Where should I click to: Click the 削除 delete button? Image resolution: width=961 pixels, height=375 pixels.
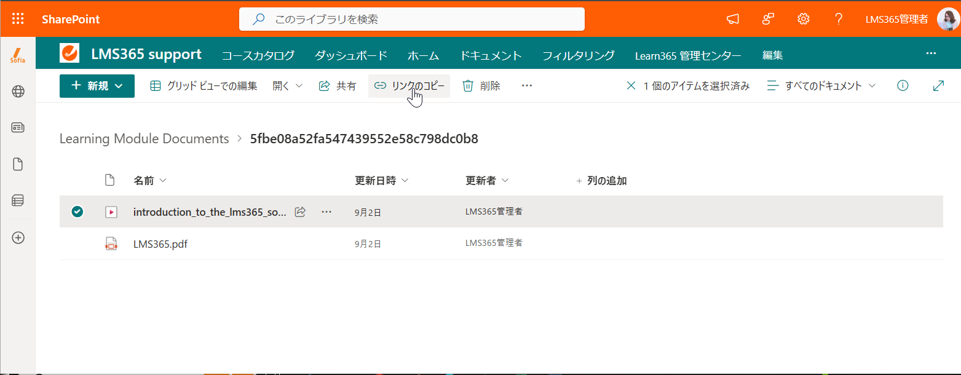481,86
